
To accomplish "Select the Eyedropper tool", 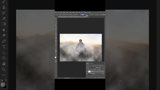I will coord(56,28).
